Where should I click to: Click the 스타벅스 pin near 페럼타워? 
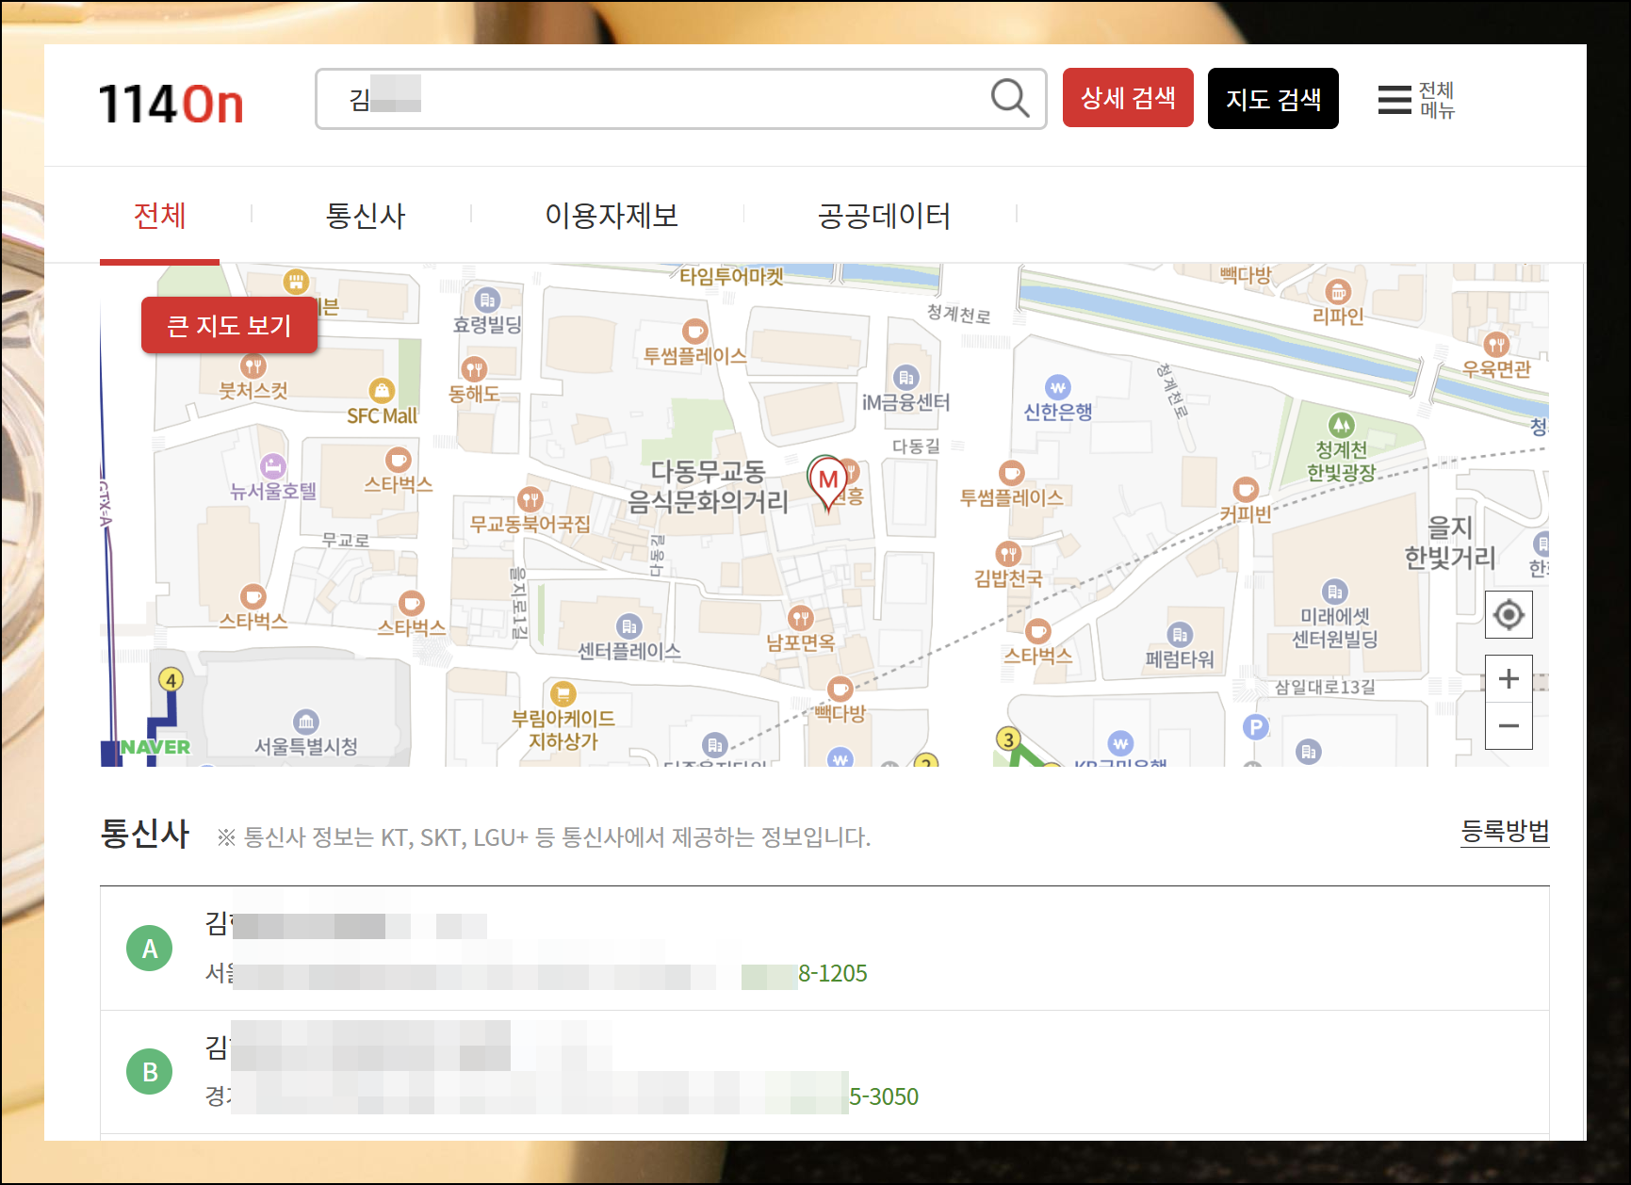coord(1037,631)
